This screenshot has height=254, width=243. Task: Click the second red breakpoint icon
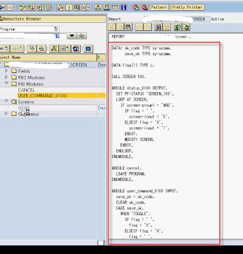pos(145,8)
